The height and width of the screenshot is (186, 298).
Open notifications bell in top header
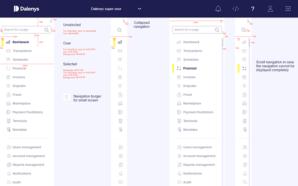pos(218,9)
